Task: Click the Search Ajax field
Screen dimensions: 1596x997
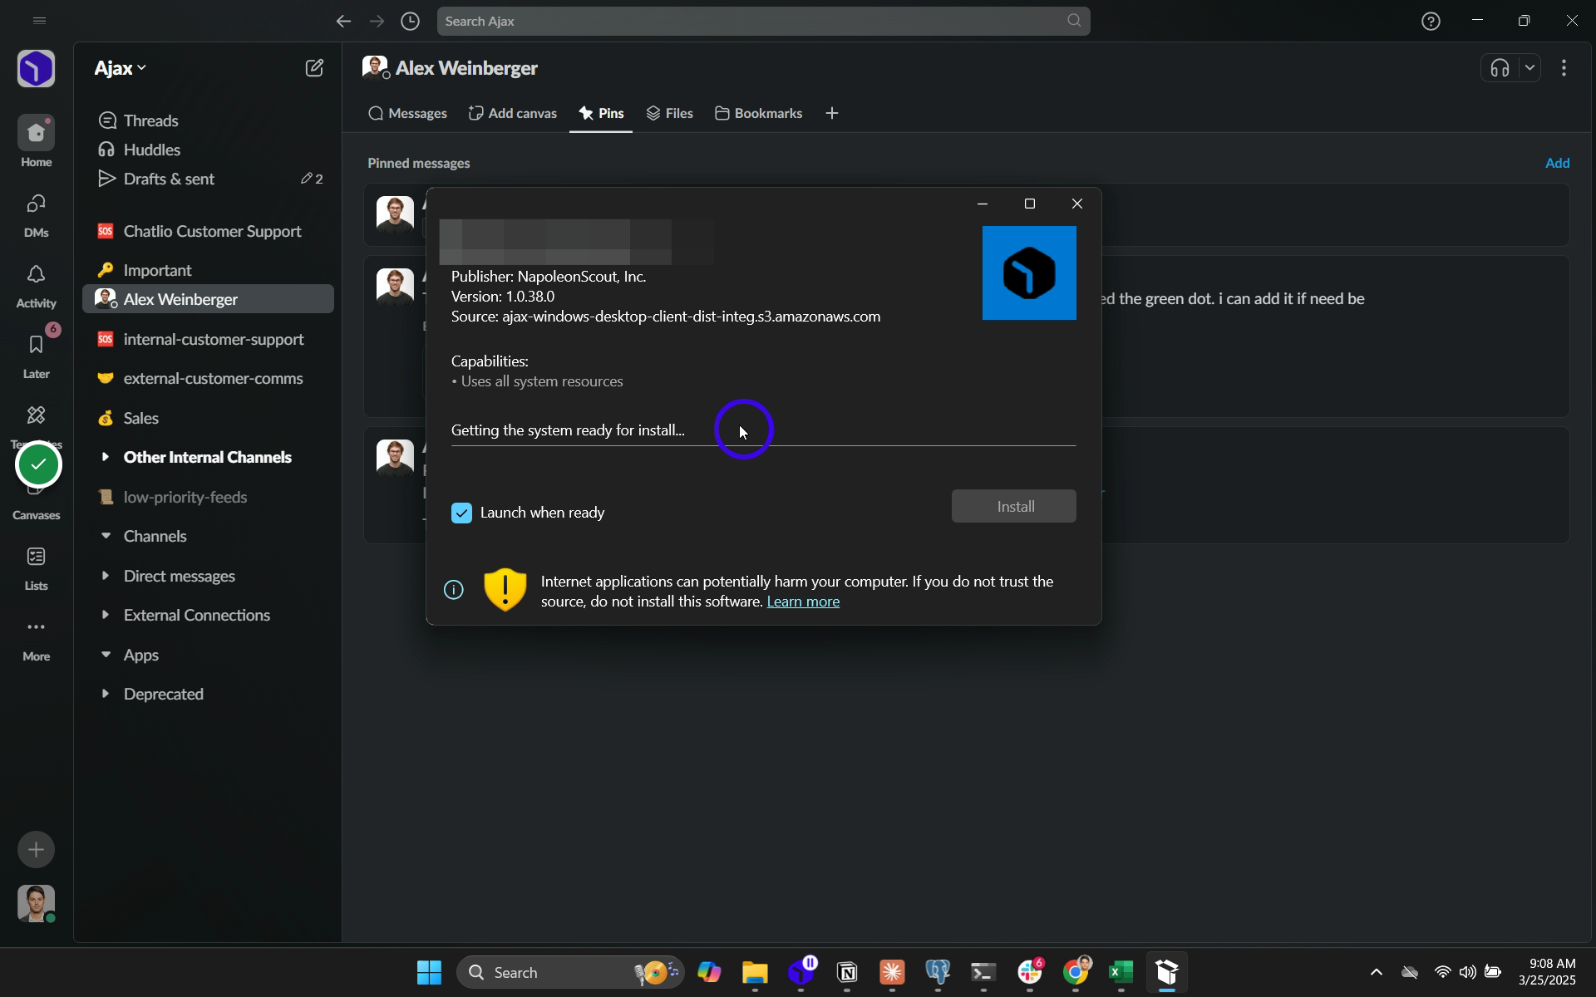Action: (763, 21)
